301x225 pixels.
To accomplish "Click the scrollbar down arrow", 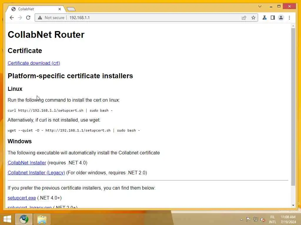I will point(293,205).
